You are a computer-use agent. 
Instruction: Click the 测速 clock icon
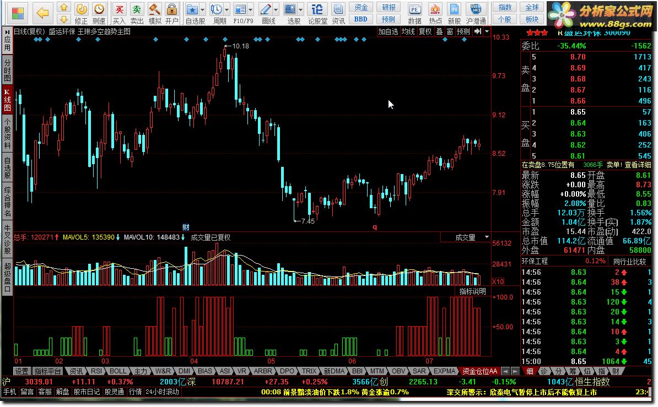click(99, 9)
